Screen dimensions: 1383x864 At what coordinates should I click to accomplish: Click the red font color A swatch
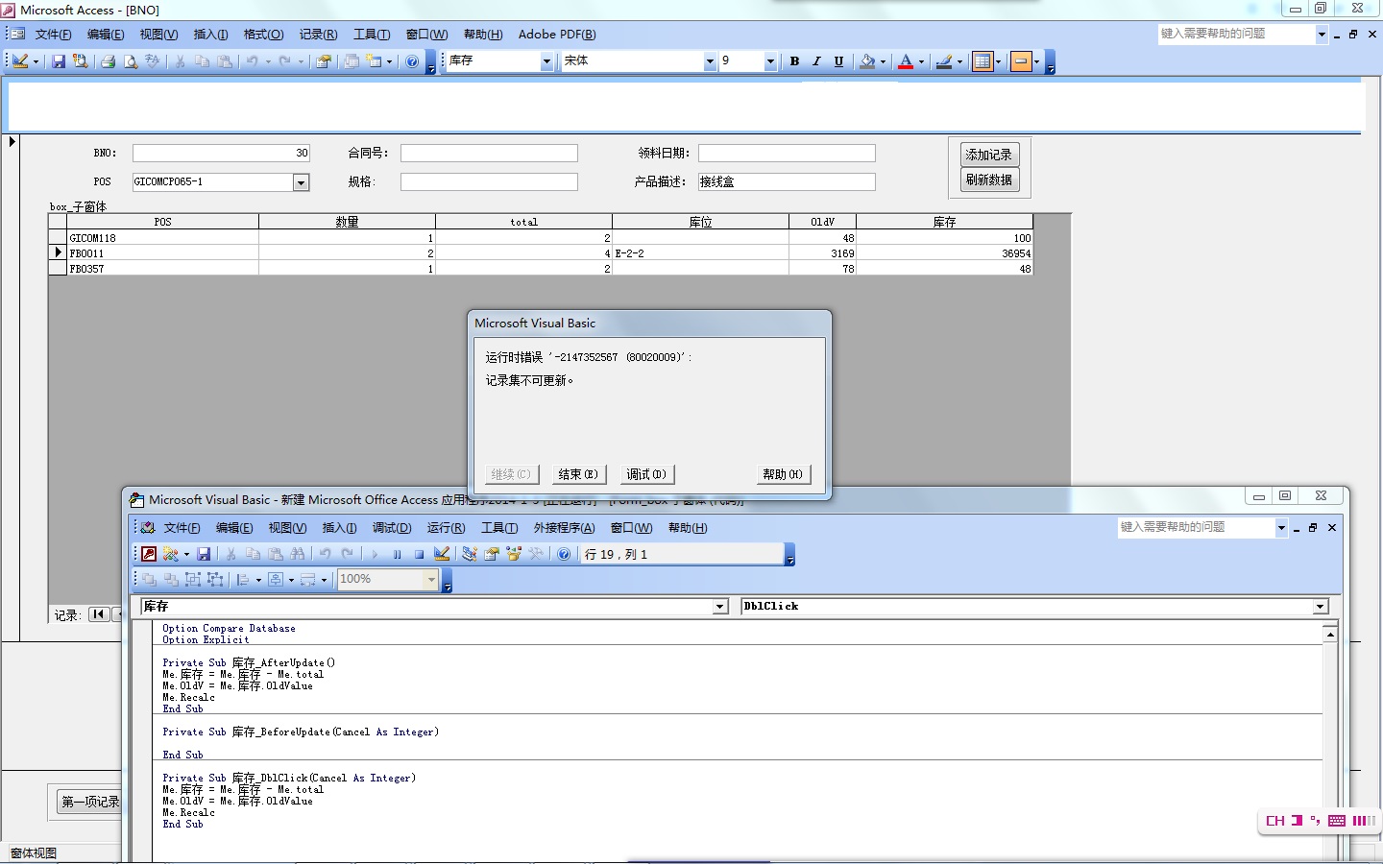coord(905,61)
